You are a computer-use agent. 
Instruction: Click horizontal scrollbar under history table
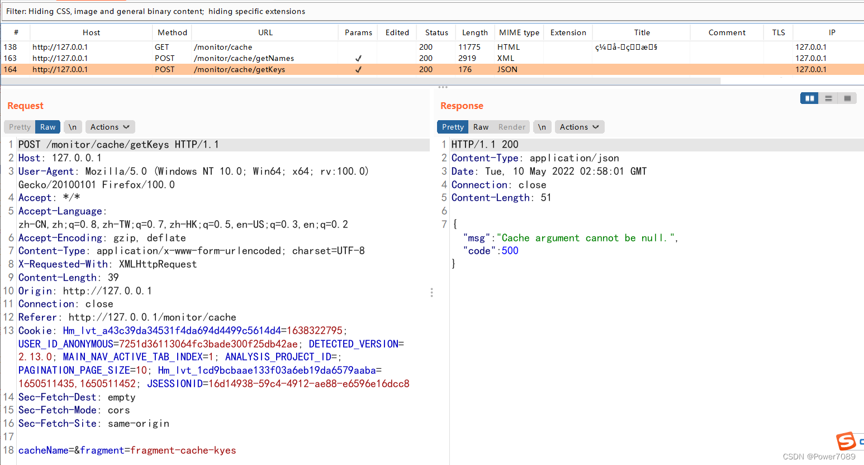point(361,80)
